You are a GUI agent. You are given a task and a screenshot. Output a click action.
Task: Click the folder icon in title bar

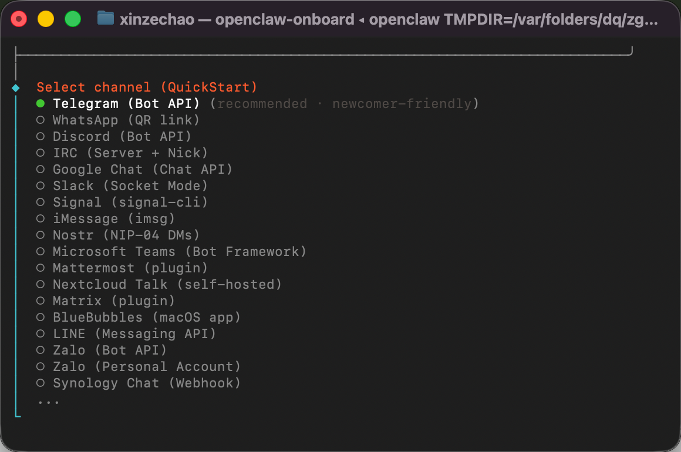pos(106,19)
